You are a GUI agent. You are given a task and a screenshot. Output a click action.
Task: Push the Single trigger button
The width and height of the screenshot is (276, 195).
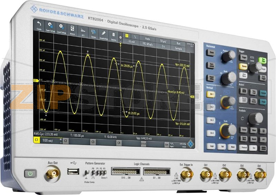[263, 69]
